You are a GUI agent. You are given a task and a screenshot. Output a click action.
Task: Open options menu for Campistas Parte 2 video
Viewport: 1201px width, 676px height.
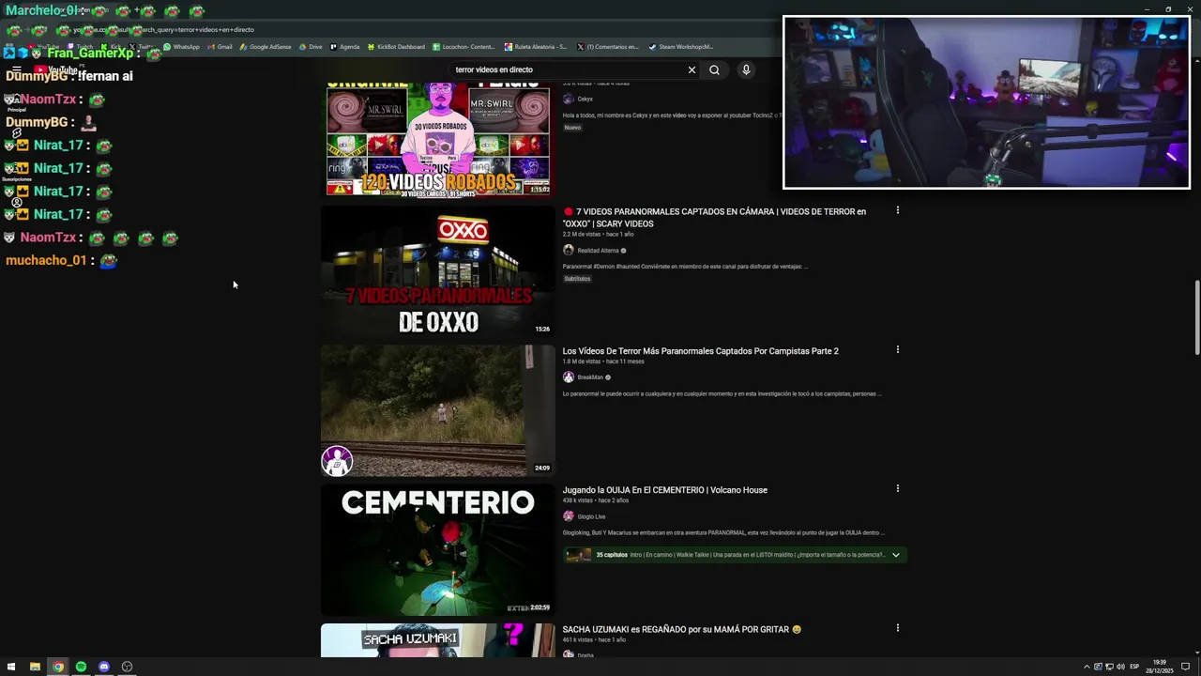coord(897,349)
